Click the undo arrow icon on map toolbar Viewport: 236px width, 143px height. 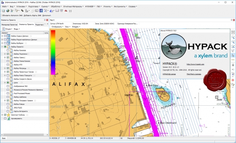pyautogui.click(x=233, y=70)
